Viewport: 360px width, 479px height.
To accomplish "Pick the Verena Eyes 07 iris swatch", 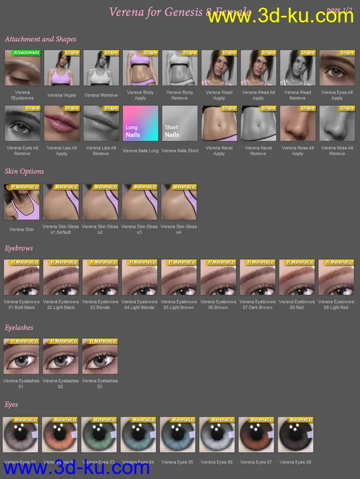I will pyautogui.click(x=256, y=435).
